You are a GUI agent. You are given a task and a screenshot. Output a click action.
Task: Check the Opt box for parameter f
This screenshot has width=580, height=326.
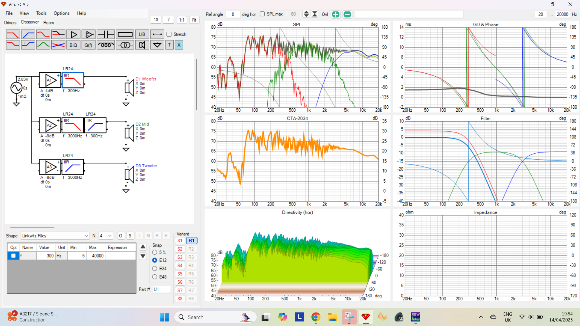coord(13,256)
